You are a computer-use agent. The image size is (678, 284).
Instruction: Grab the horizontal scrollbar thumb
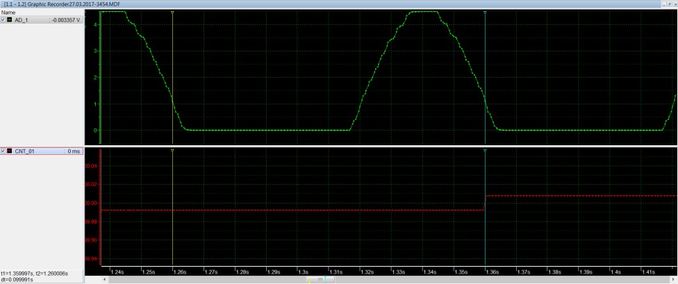point(321,280)
